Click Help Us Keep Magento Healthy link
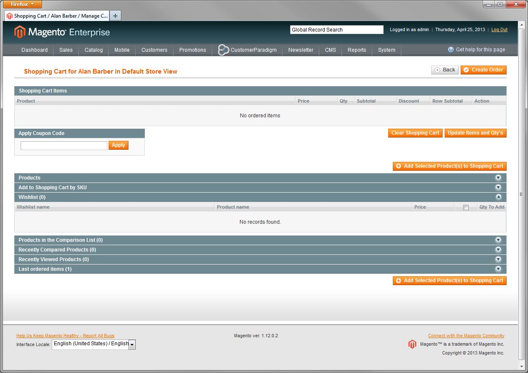 tap(65, 336)
